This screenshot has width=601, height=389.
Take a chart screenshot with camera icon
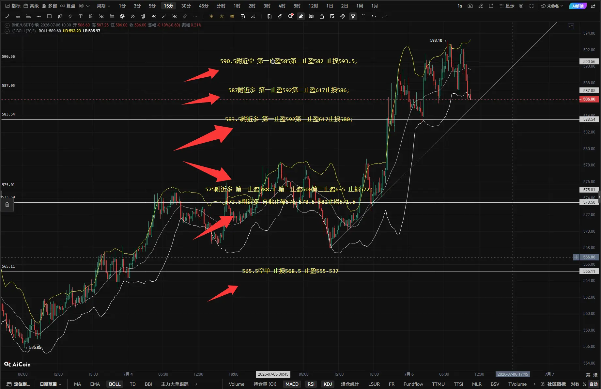470,6
